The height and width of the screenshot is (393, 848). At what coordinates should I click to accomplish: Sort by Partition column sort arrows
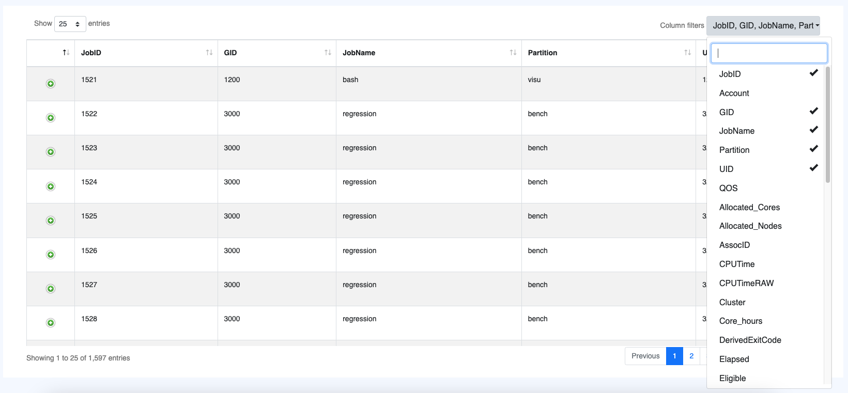pos(687,53)
